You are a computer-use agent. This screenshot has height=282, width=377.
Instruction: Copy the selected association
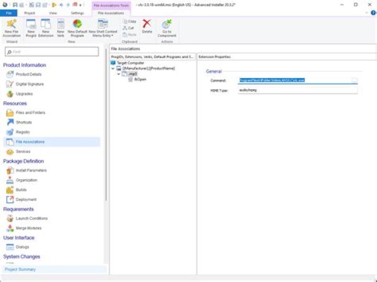tap(130, 21)
